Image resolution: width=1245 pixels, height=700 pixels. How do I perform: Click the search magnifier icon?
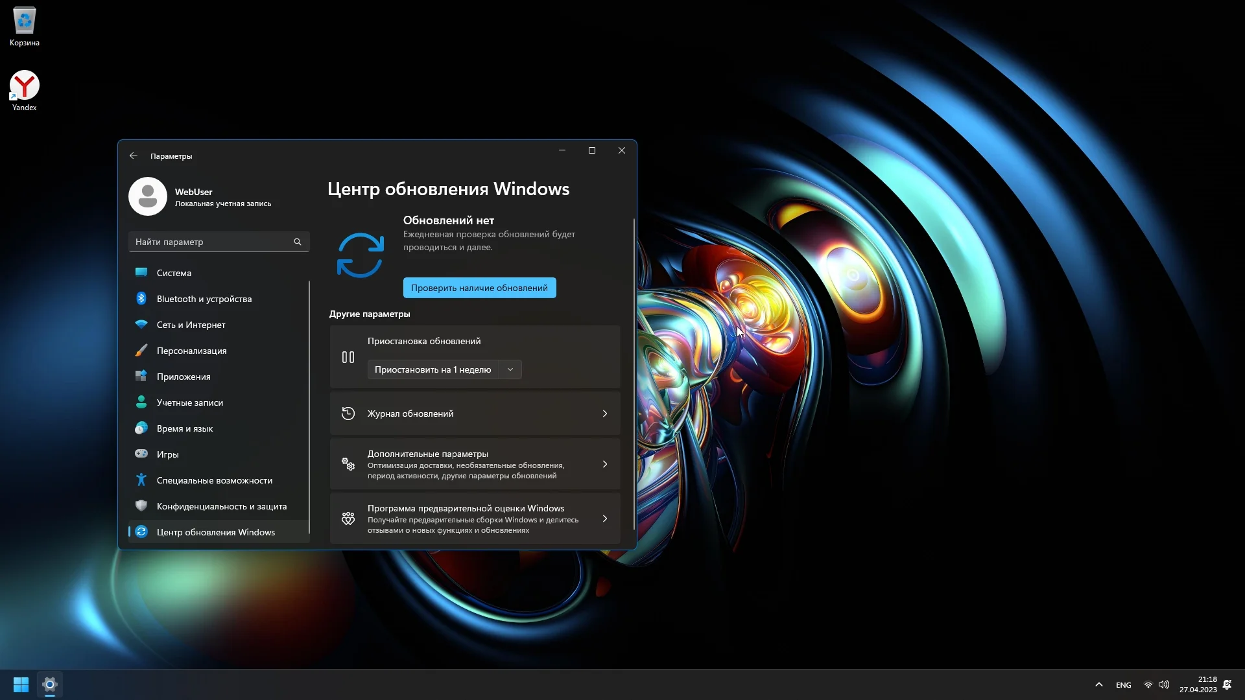[x=298, y=242]
